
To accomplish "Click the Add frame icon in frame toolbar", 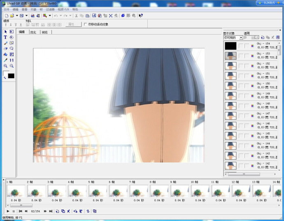I will pos(57,211).
